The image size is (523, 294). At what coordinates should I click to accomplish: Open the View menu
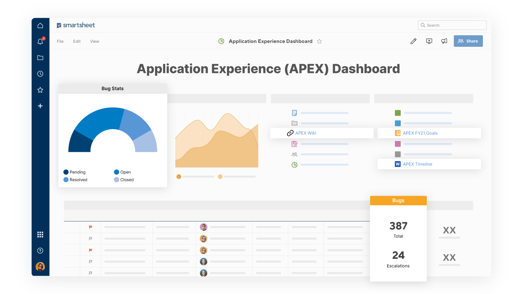95,41
